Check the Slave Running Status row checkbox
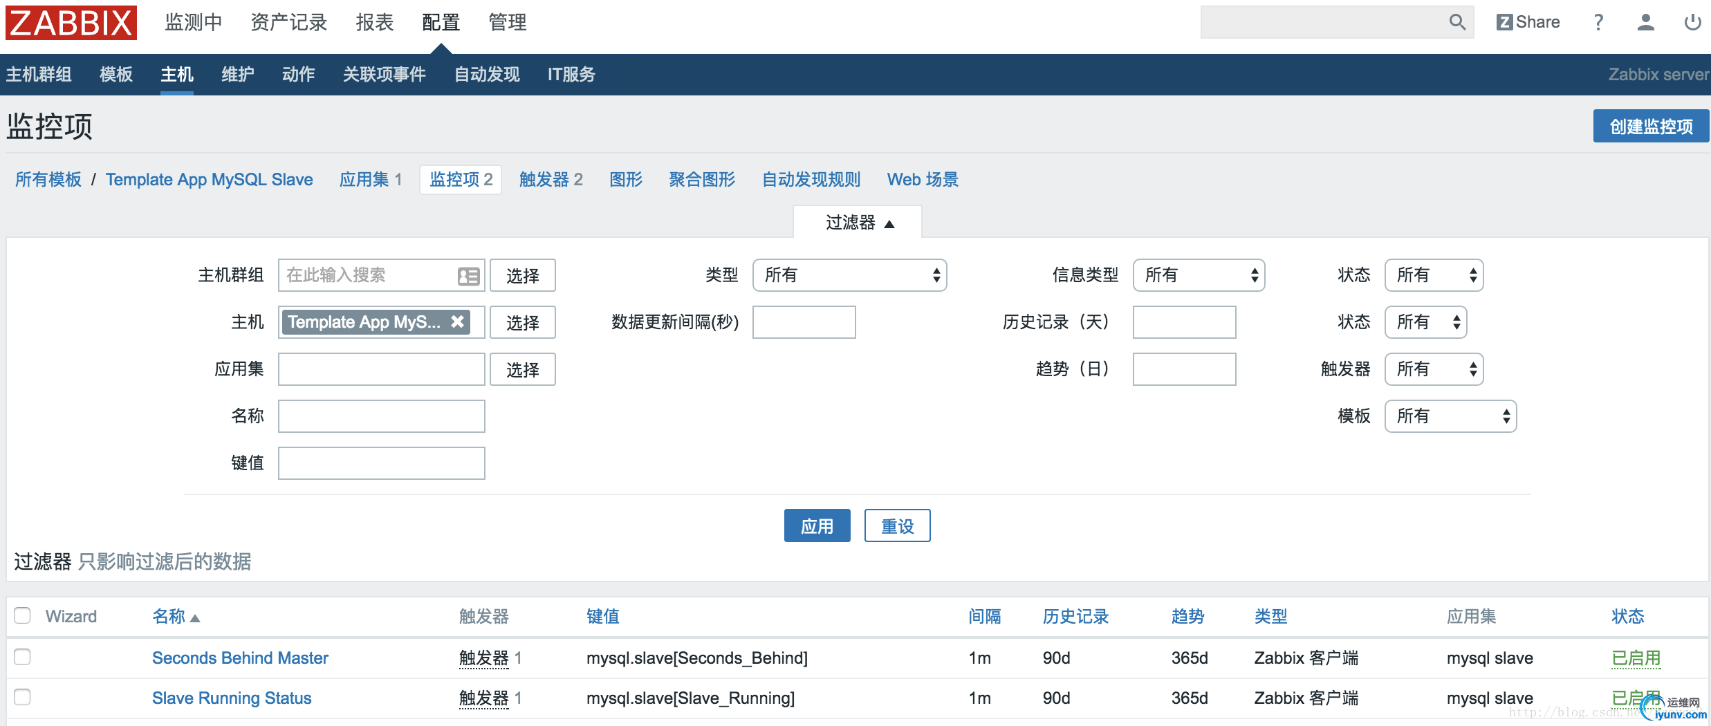Screen dimensions: 1711x726 click(x=22, y=697)
